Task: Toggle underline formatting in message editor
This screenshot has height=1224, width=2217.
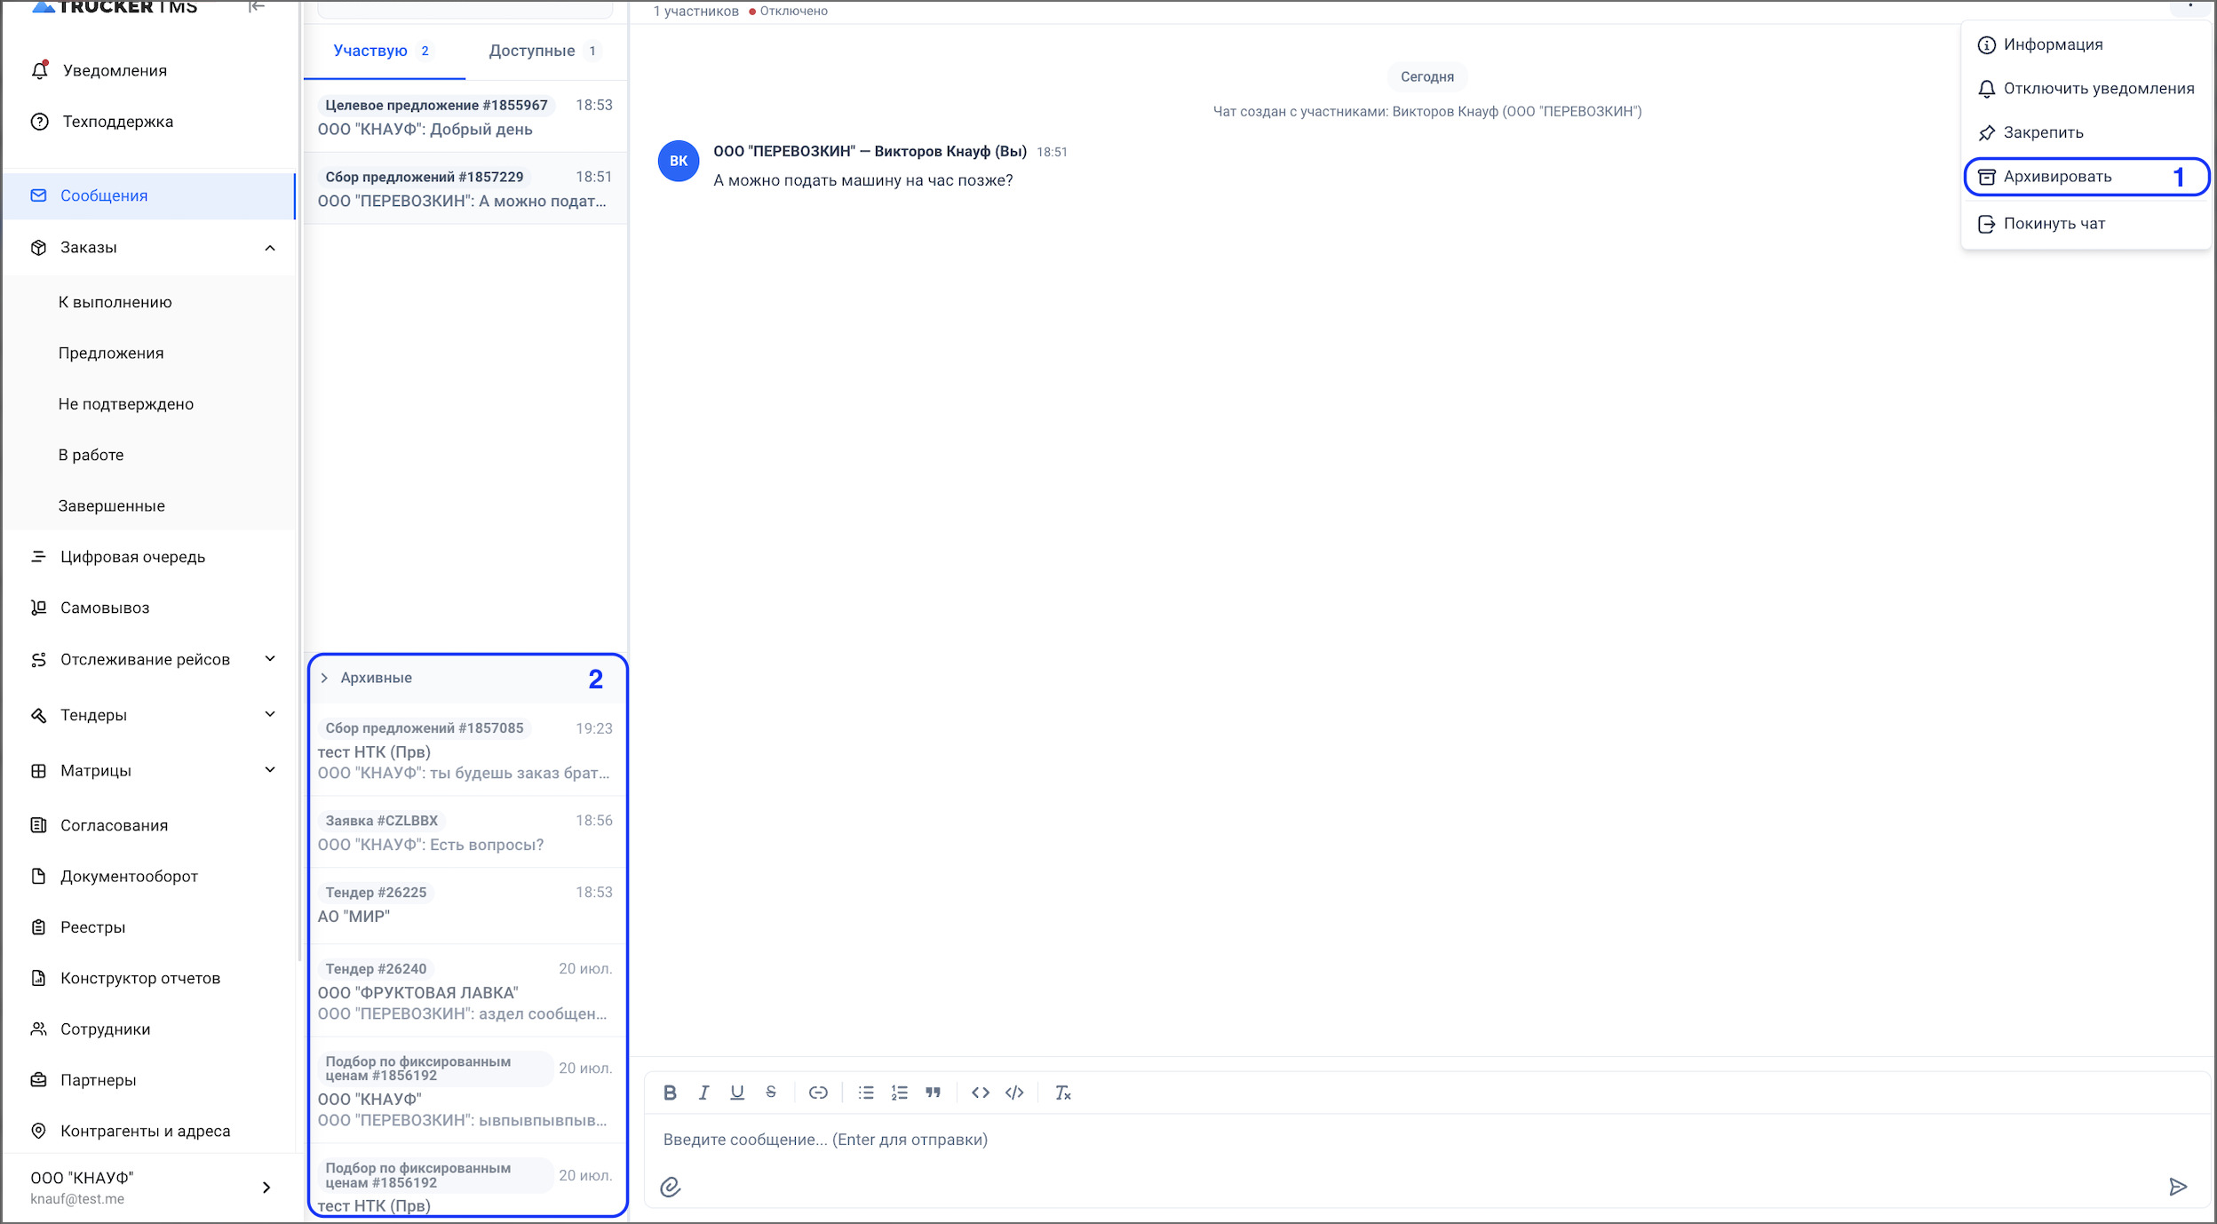Action: tap(737, 1093)
